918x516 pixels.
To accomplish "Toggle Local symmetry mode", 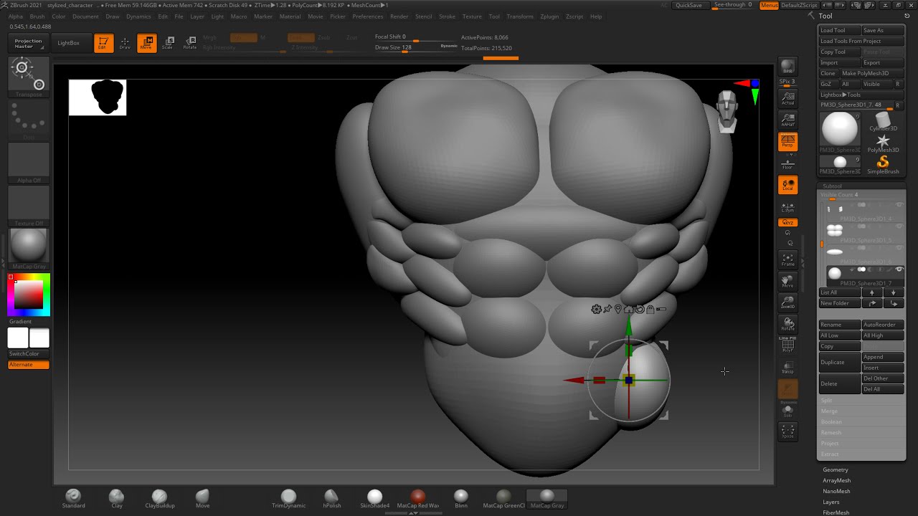I will click(x=787, y=185).
